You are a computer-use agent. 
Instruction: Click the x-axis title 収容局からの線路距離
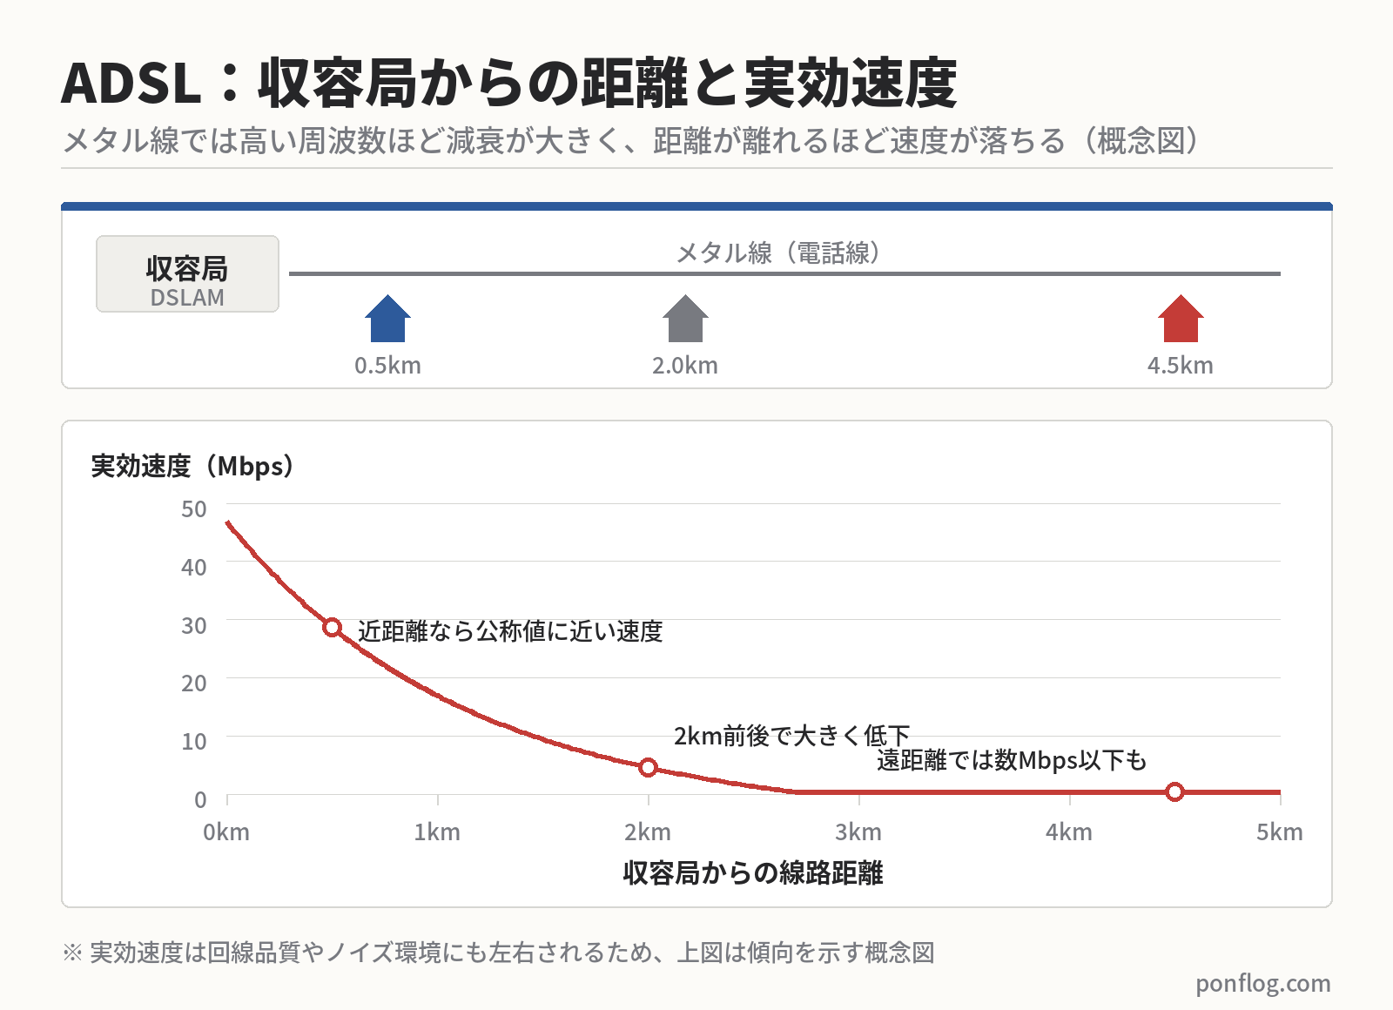[753, 873]
